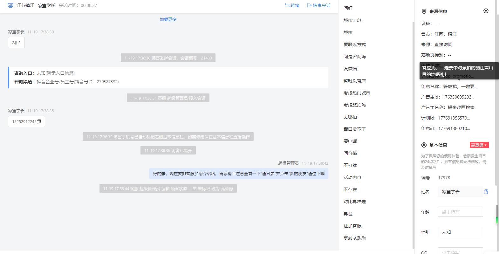Select quick reply 再追

point(348,214)
